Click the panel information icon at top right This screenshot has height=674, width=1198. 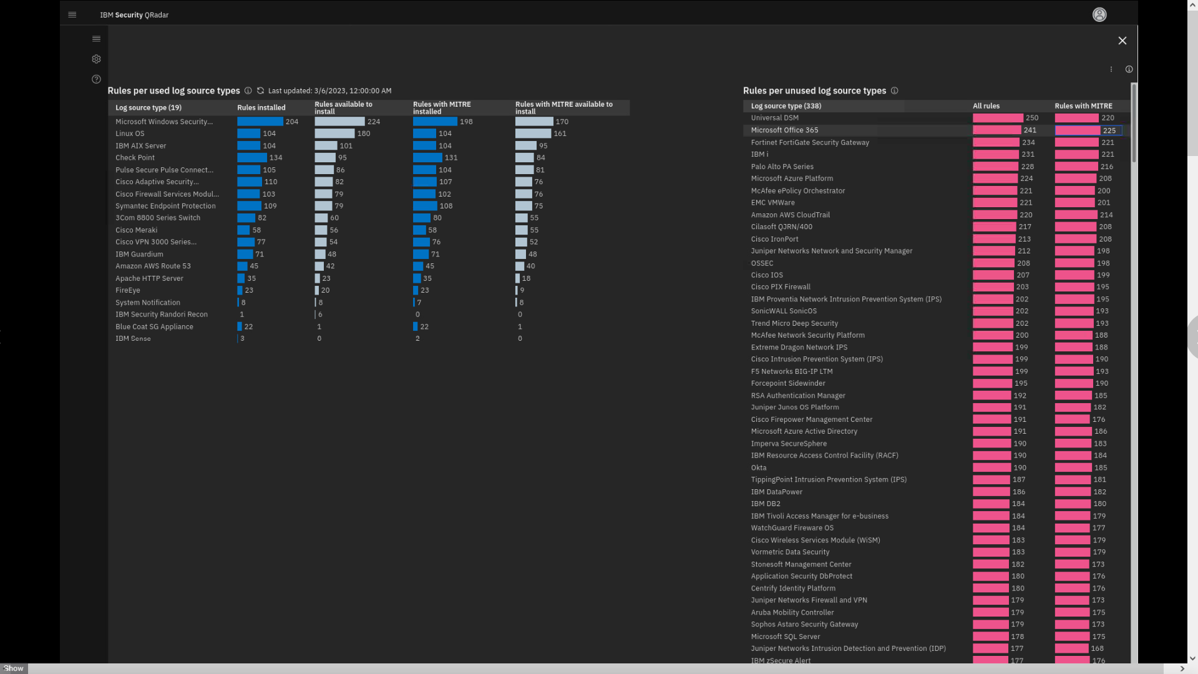coord(1129,69)
